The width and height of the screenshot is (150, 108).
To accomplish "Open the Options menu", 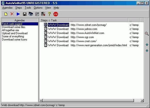I will [x=38, y=8].
